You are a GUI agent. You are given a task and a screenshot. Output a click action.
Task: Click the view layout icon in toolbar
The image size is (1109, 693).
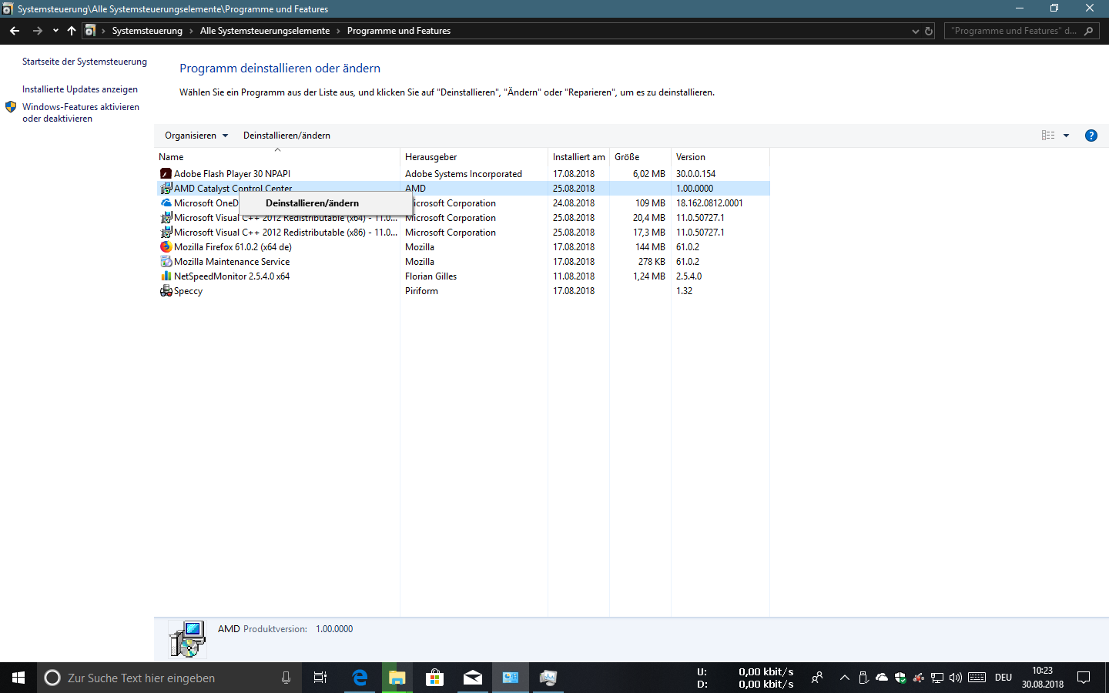[x=1048, y=136]
